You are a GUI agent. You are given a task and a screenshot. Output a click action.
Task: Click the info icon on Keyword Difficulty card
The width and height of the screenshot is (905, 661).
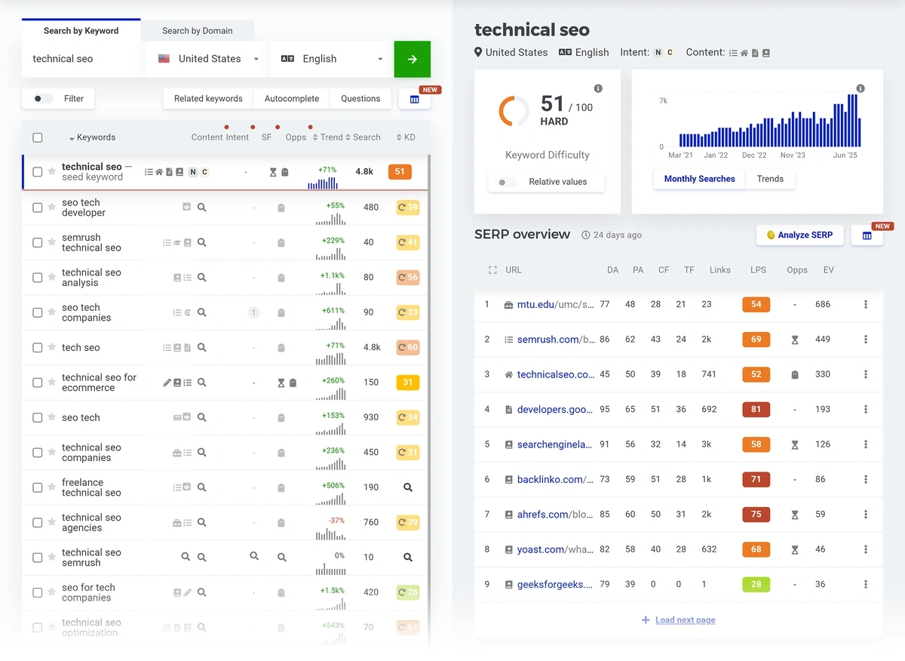coord(598,88)
